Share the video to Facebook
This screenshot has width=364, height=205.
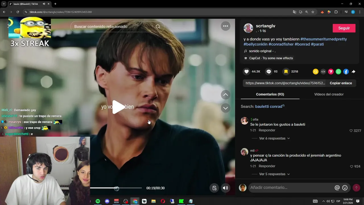[346, 72]
